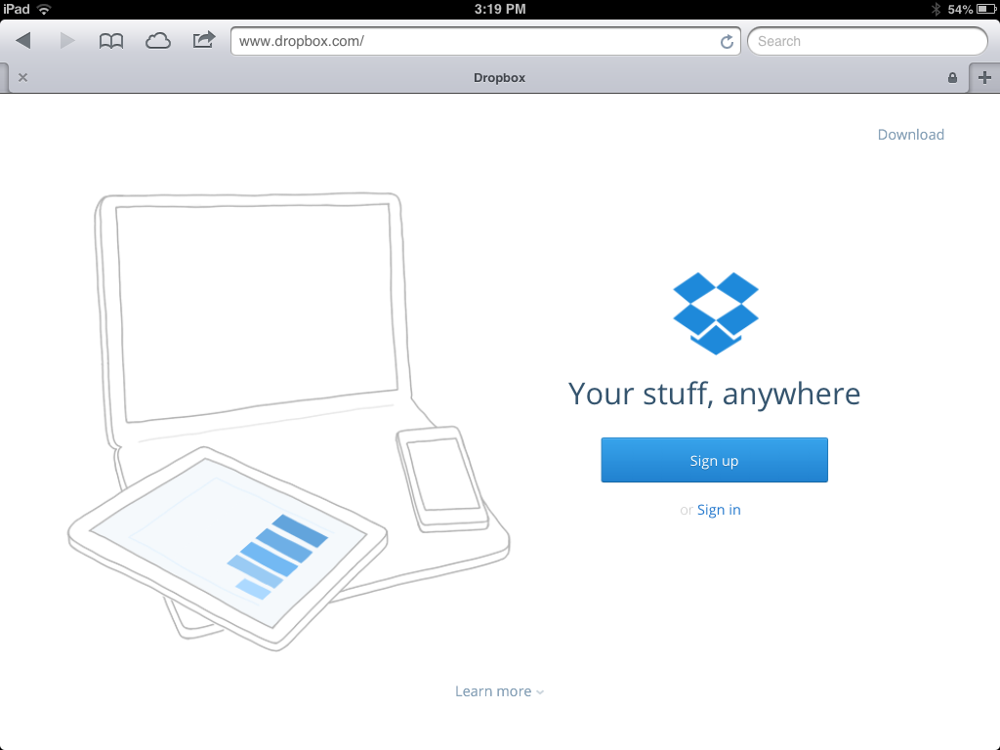Close the Dropbox tab with the X

coord(23,78)
